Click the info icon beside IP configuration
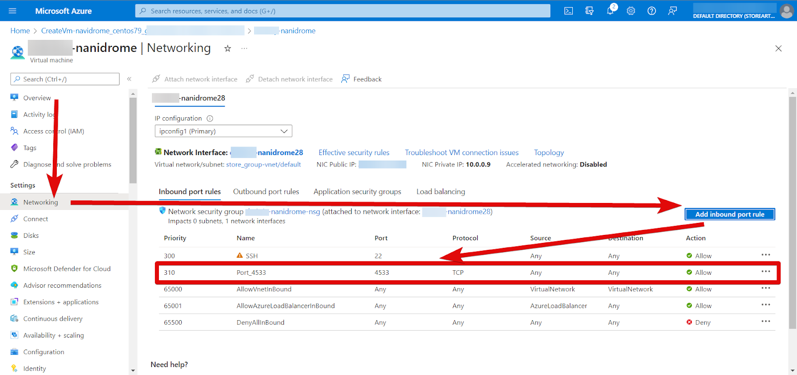Image resolution: width=797 pixels, height=375 pixels. coord(210,119)
